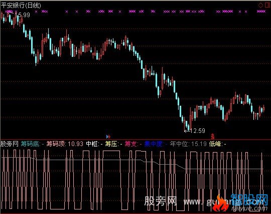Click the diamond icon at chart corner
The width and height of the screenshot is (271, 214).
[x=260, y=5]
